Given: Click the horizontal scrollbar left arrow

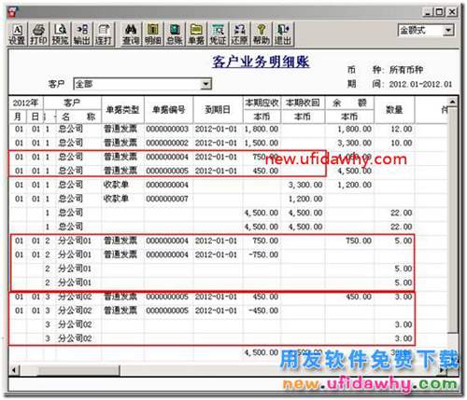Looking at the screenshot, I should point(14,370).
